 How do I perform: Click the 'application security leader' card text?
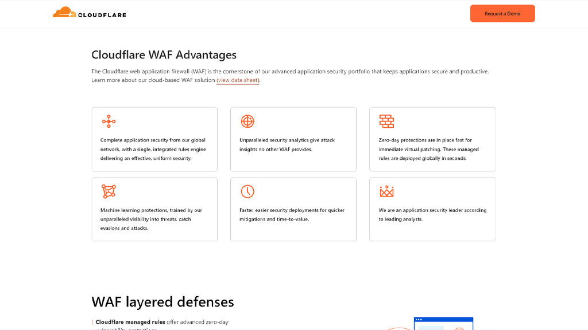(x=432, y=214)
